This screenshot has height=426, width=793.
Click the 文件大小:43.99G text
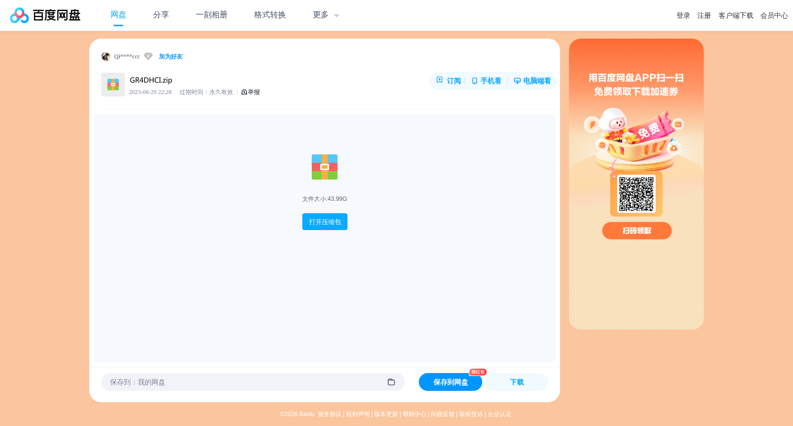point(325,199)
